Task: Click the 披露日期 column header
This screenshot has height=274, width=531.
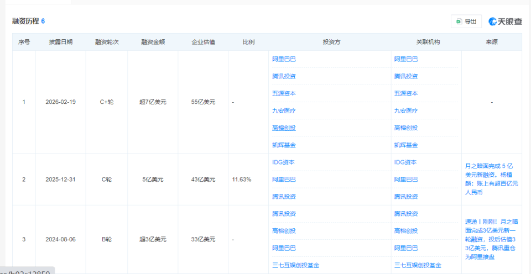Action: point(61,43)
